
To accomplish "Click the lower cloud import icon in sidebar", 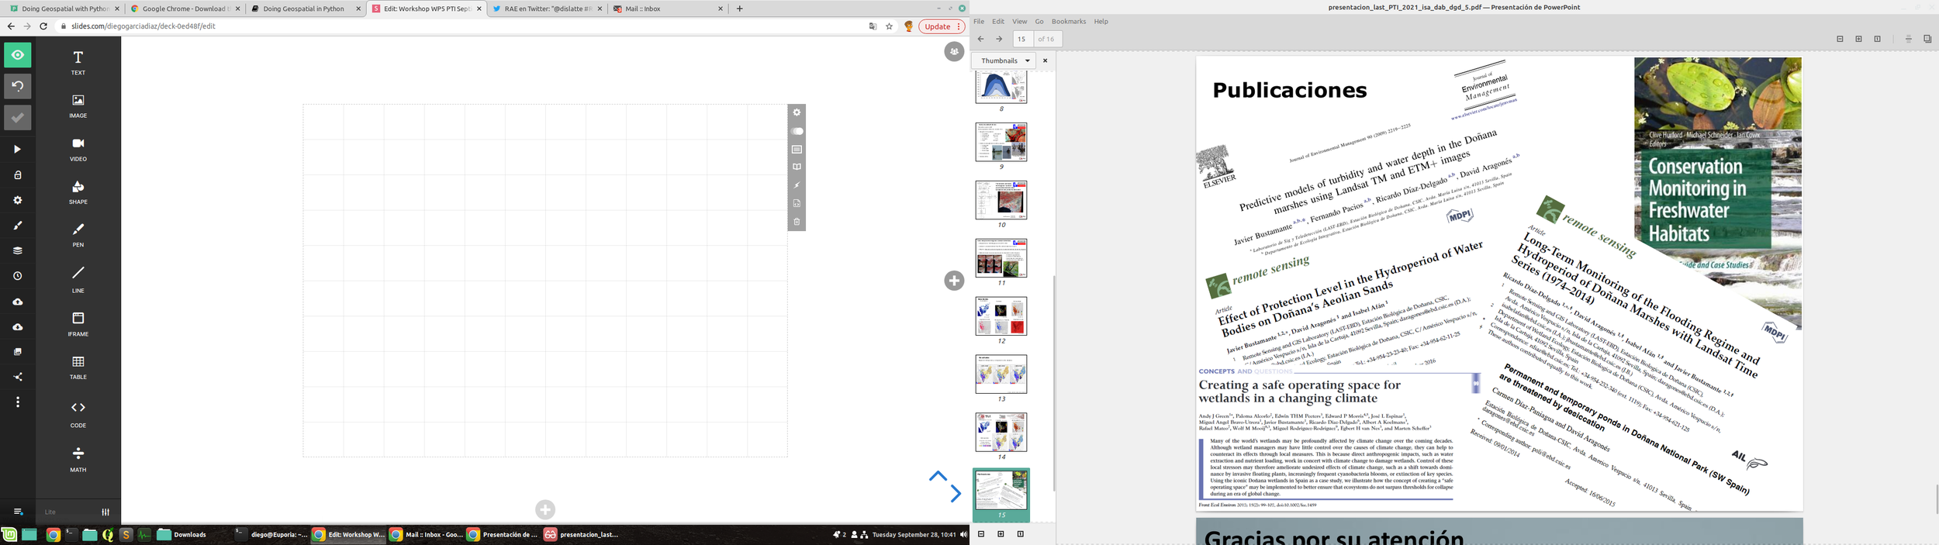I will tap(18, 327).
